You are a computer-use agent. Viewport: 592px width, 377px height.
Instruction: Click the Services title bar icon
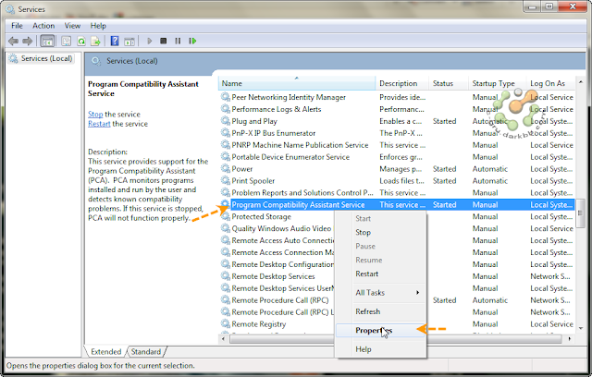[10, 9]
